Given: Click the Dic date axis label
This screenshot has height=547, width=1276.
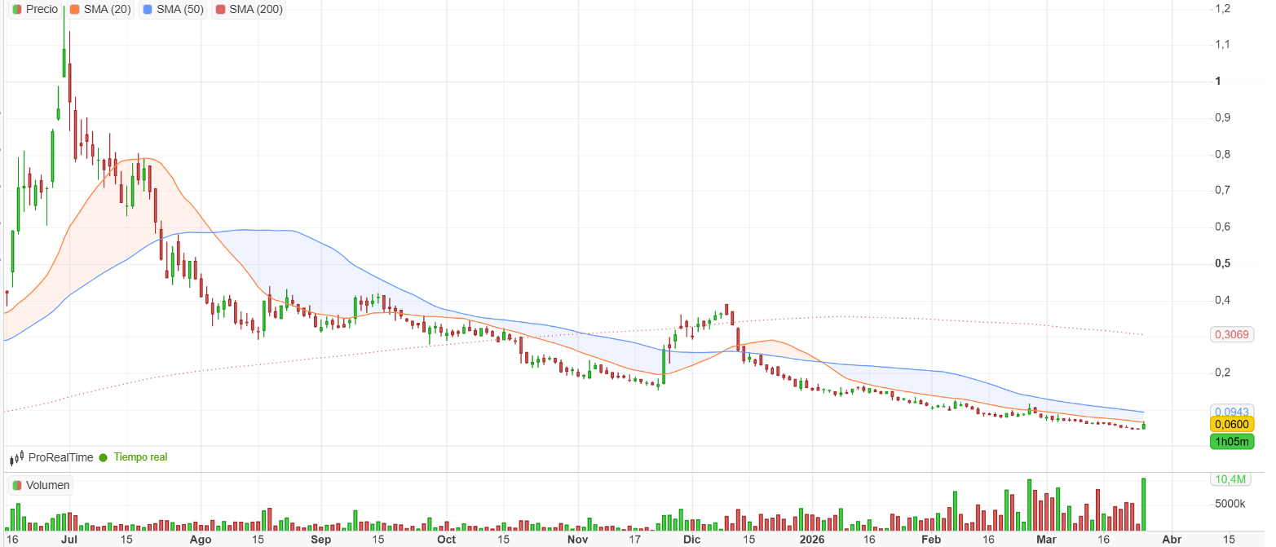Looking at the screenshot, I should pos(691,540).
